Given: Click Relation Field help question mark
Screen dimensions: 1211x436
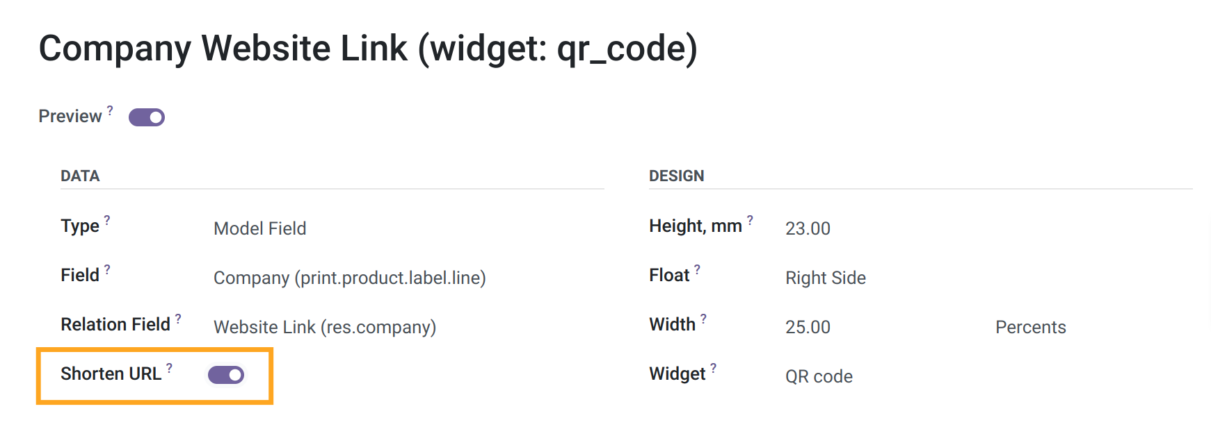Looking at the screenshot, I should pyautogui.click(x=178, y=319).
